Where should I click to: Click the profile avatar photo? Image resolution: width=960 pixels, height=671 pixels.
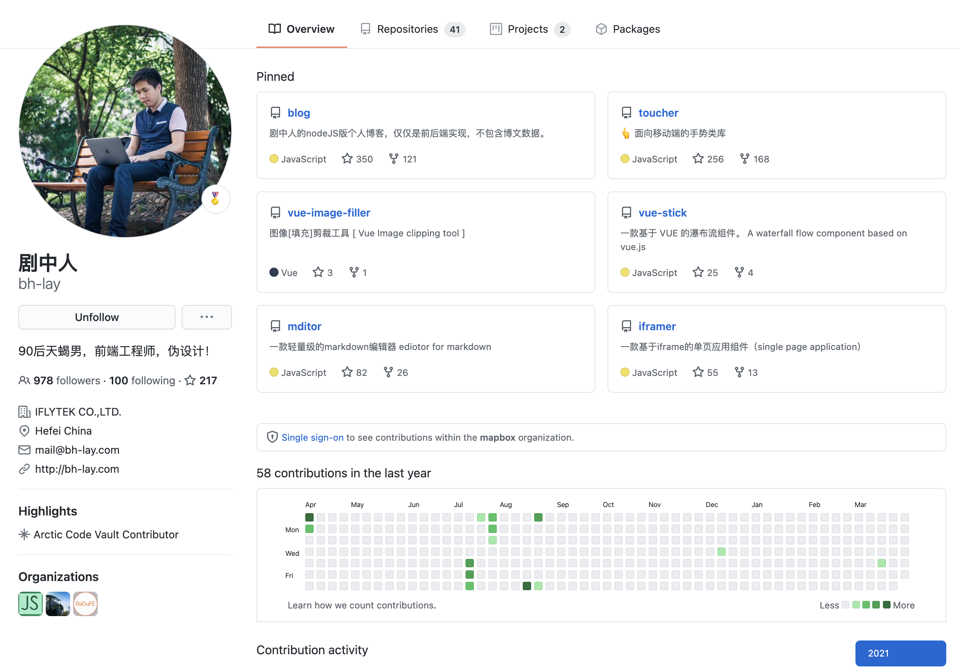[125, 131]
